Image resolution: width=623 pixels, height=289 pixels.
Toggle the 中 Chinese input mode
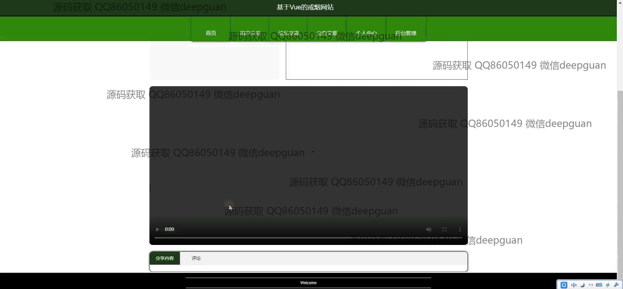coord(574,285)
